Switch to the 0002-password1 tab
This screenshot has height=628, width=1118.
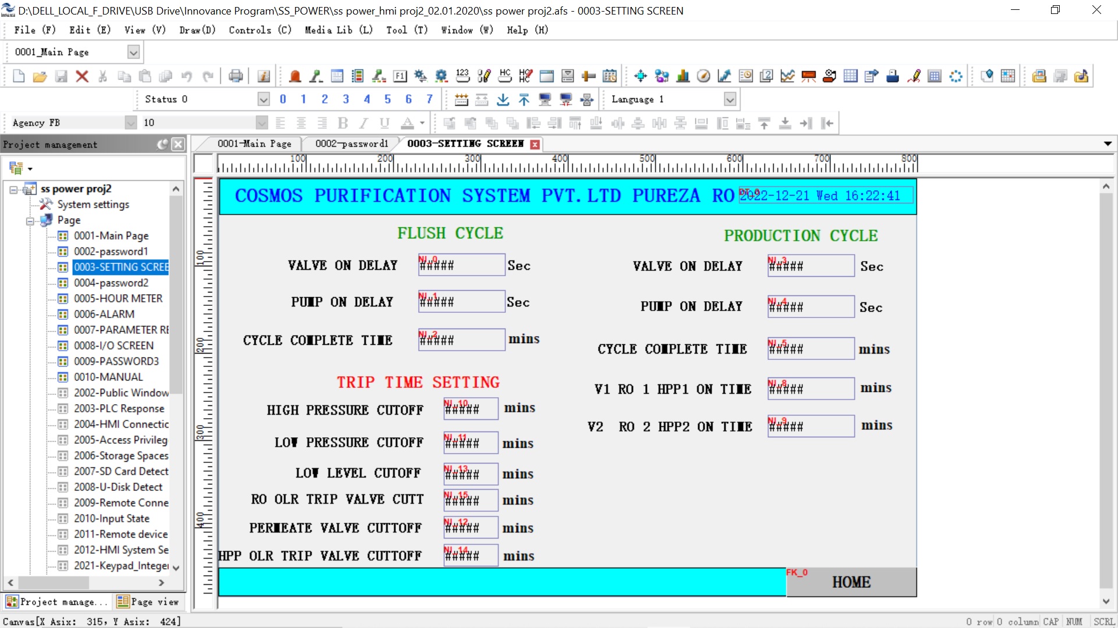[x=351, y=144]
